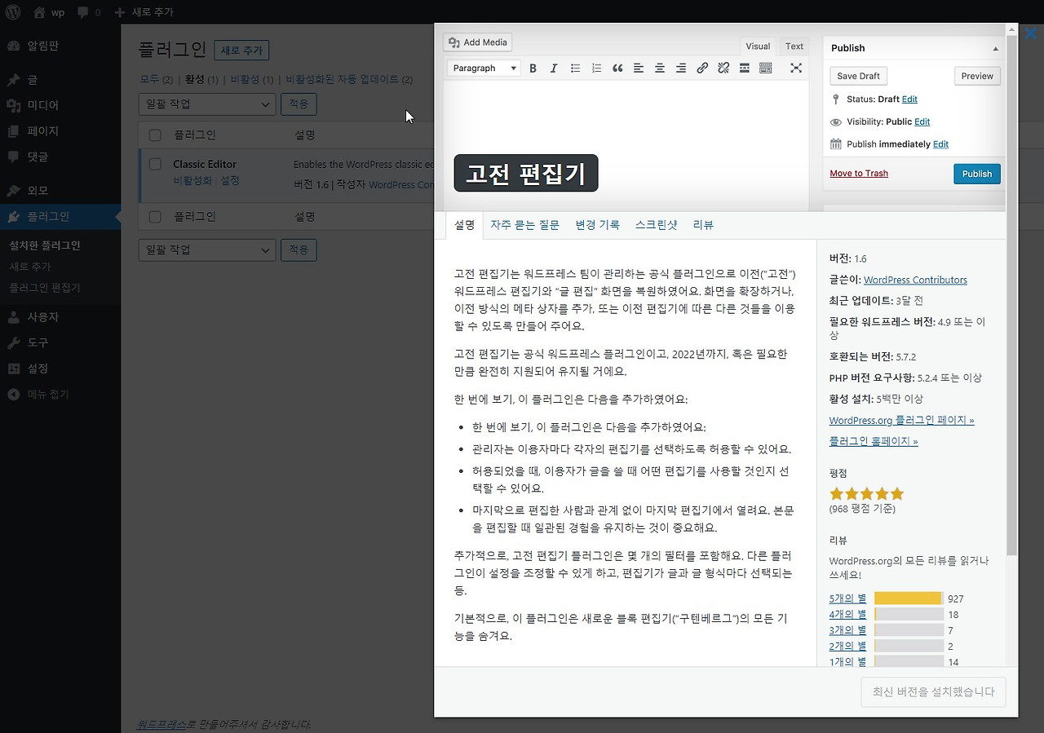Click the numbered list icon in banner toolbar
Screen dimensions: 1044x733
coord(596,68)
